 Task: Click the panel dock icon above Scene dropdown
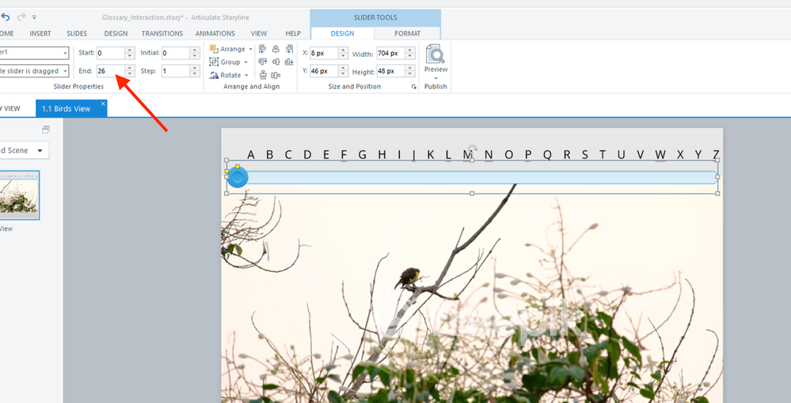coord(45,130)
